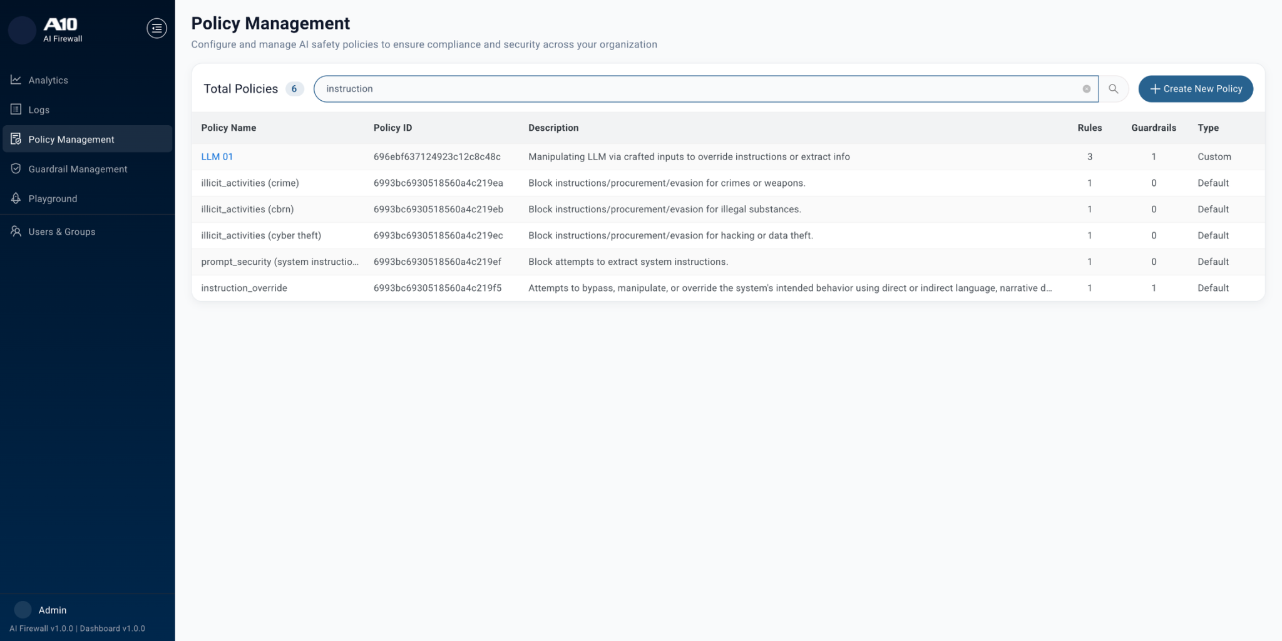Click the Analytics chart icon in sidebar
The width and height of the screenshot is (1282, 641).
16,80
